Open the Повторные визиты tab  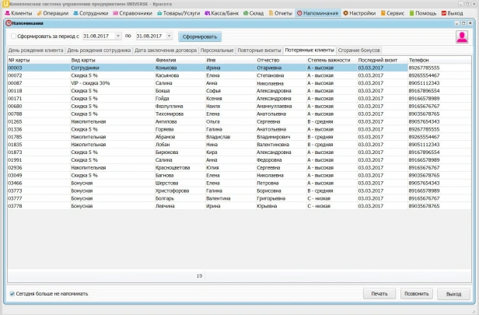point(259,51)
